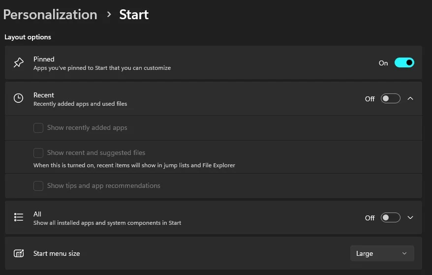Enable the Recent toggle switch
The image size is (432, 275).
click(390, 99)
